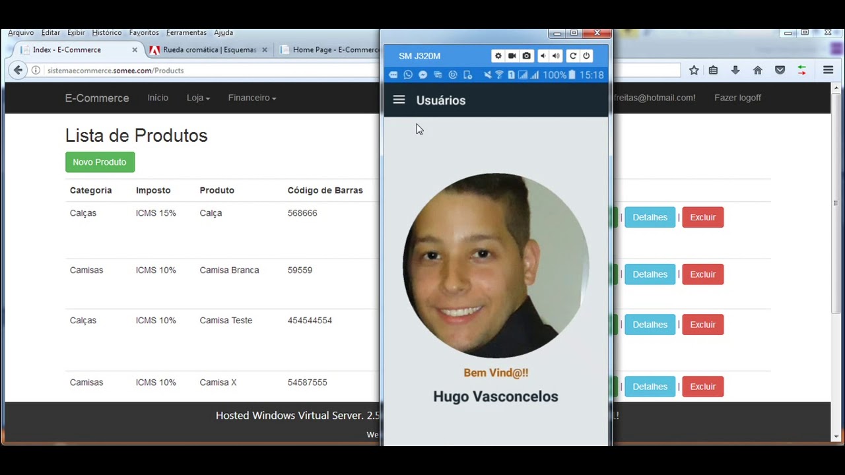Click barcode 54587555 in the table

click(x=308, y=383)
